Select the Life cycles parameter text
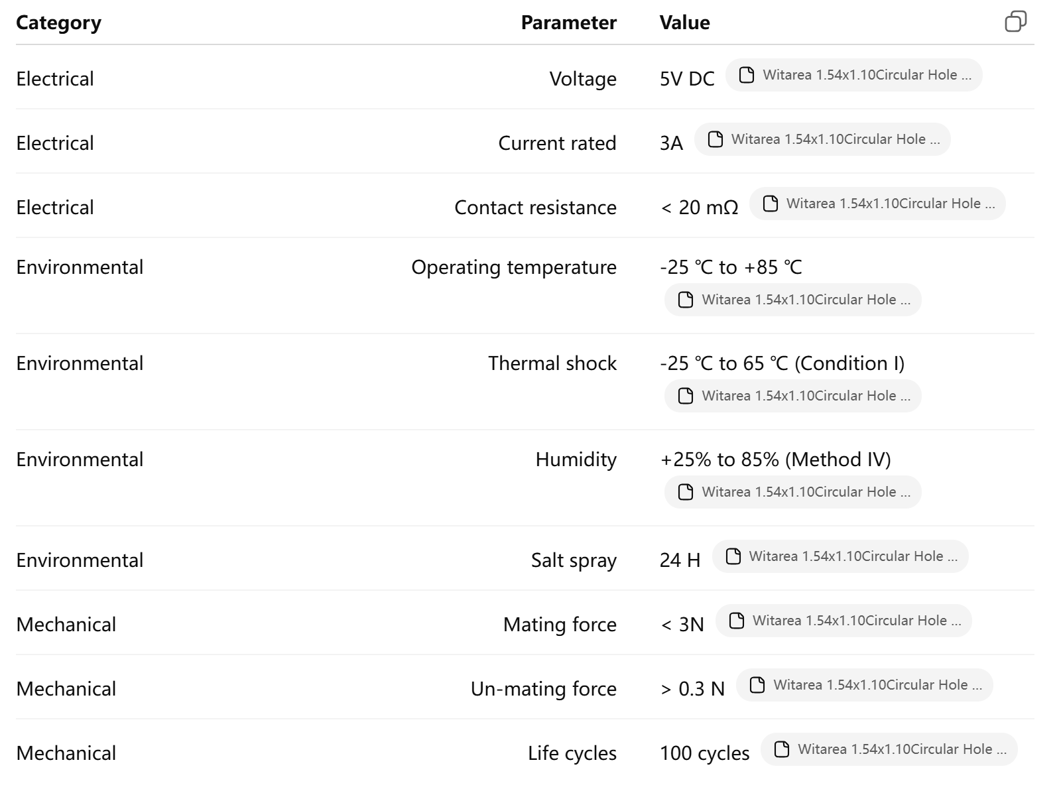 point(572,753)
